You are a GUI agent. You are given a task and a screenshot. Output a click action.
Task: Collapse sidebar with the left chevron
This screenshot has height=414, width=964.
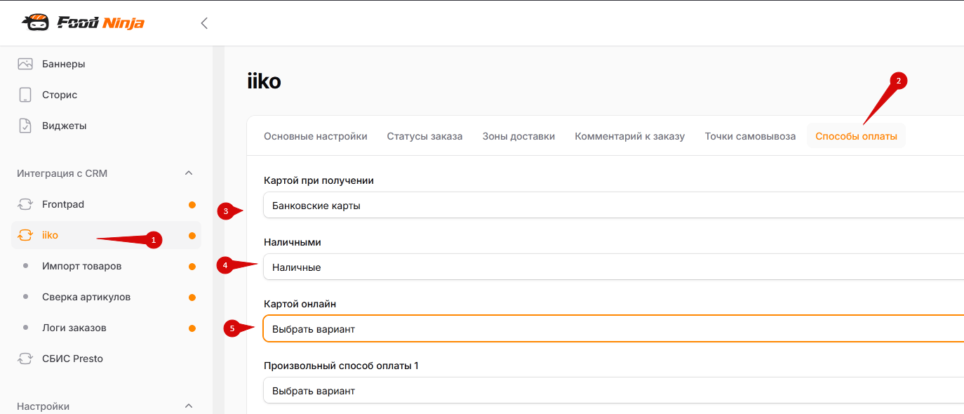tap(204, 23)
